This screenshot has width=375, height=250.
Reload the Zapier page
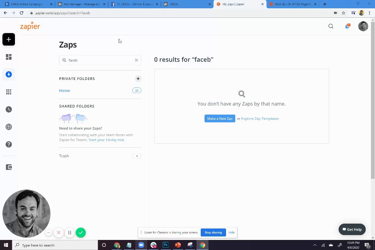(x=22, y=13)
